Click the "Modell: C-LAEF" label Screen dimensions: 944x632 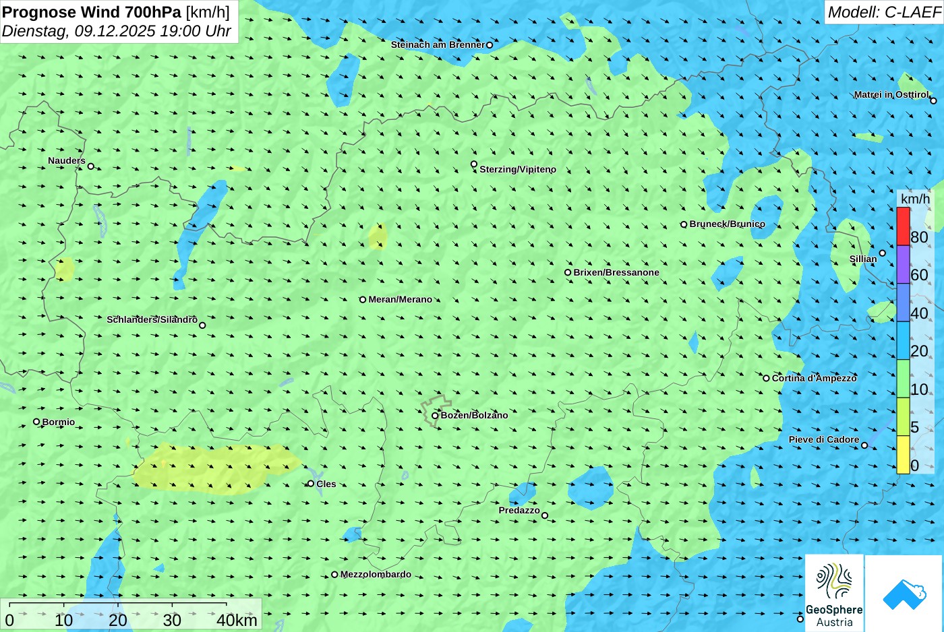(x=884, y=12)
